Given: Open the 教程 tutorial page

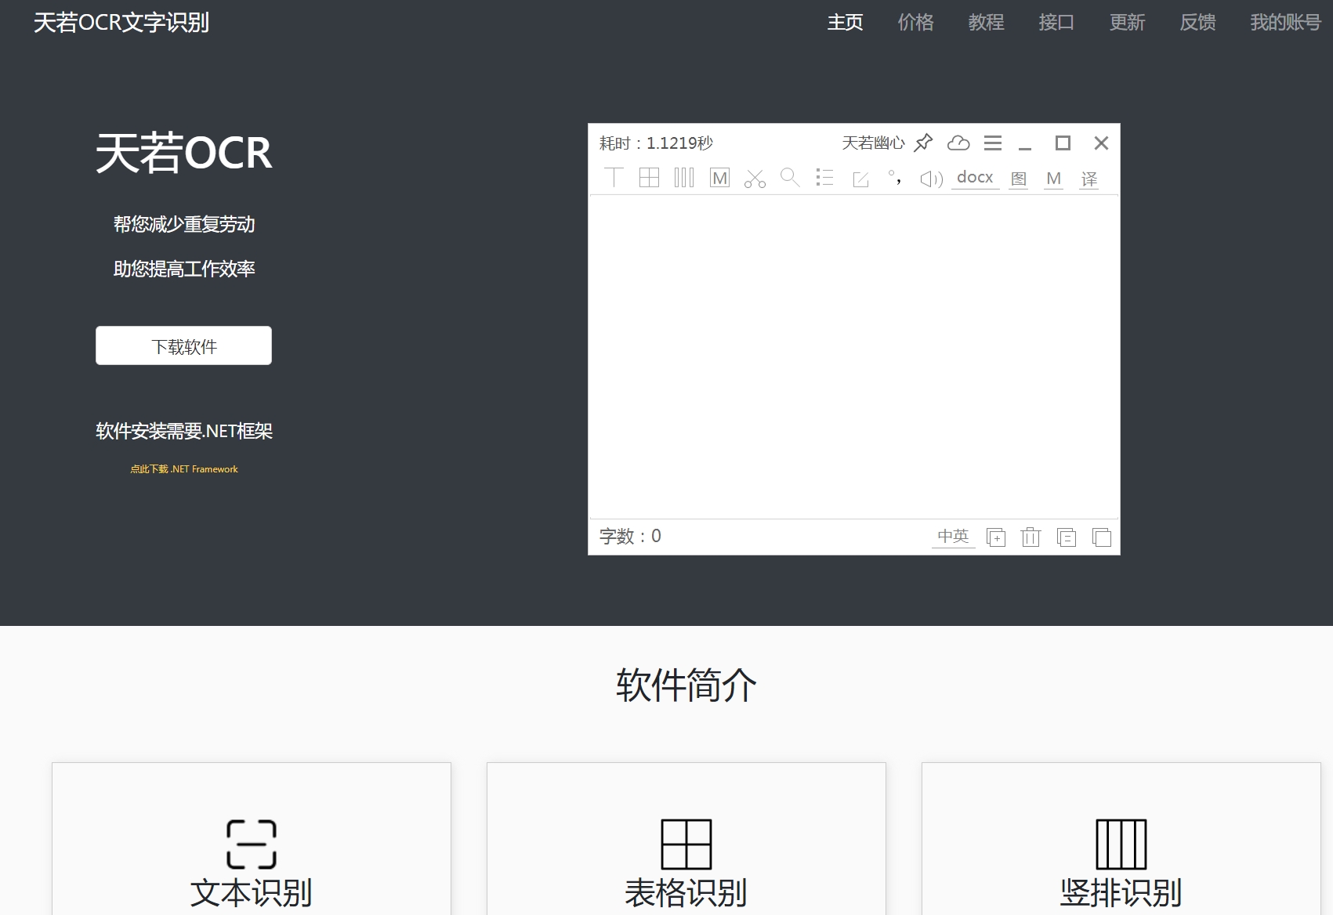Looking at the screenshot, I should pyautogui.click(x=987, y=23).
